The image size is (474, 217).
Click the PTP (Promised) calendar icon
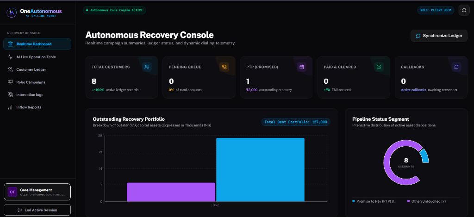(x=302, y=67)
